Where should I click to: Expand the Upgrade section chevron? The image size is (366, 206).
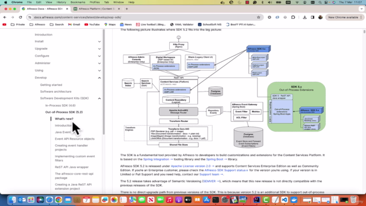tap(100, 49)
